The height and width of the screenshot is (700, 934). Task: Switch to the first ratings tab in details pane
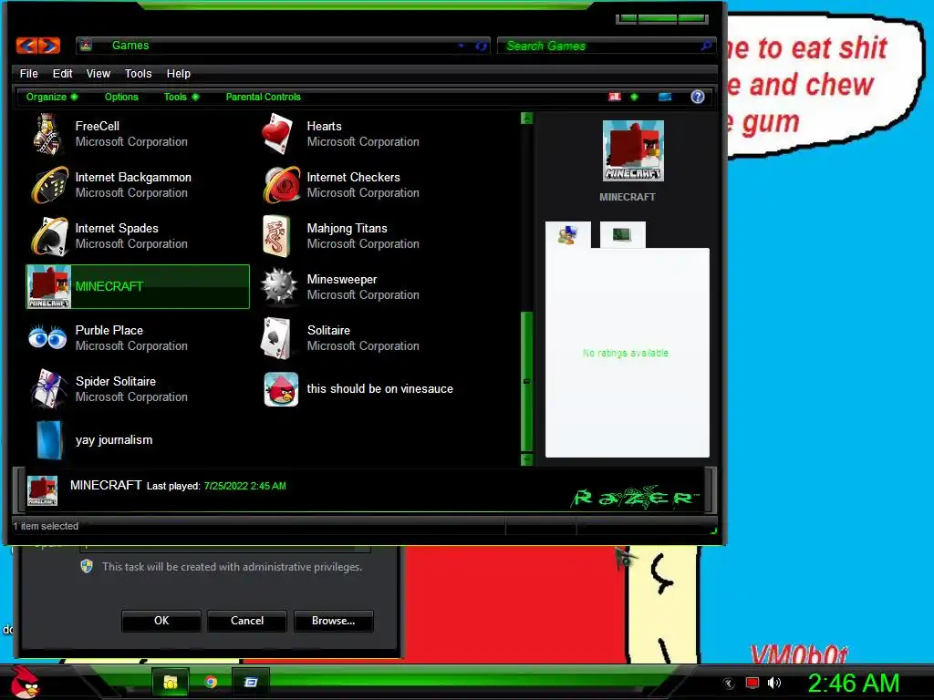[x=568, y=235]
